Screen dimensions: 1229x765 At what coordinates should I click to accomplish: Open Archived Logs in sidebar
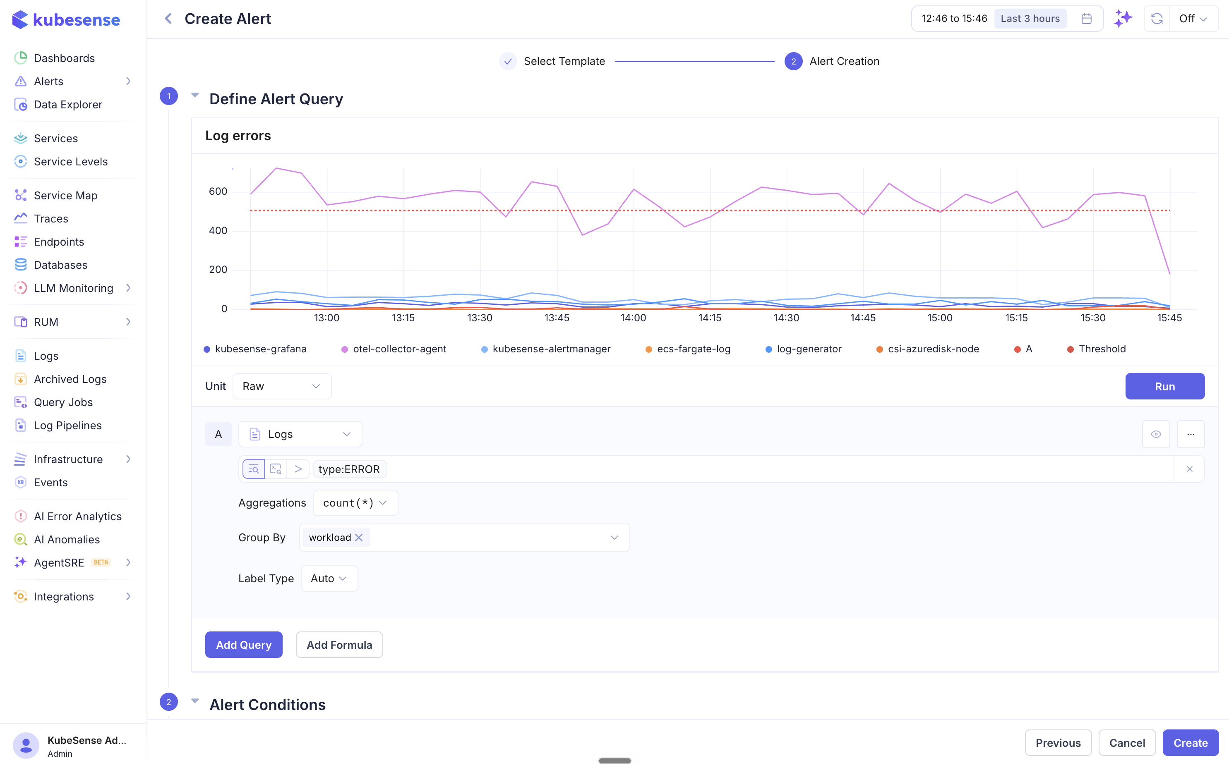pyautogui.click(x=70, y=379)
